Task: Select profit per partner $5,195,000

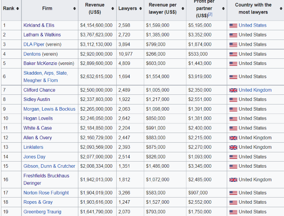Action: tap(199, 25)
